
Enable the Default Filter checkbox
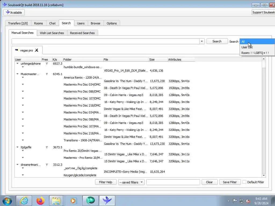[x=244, y=182]
